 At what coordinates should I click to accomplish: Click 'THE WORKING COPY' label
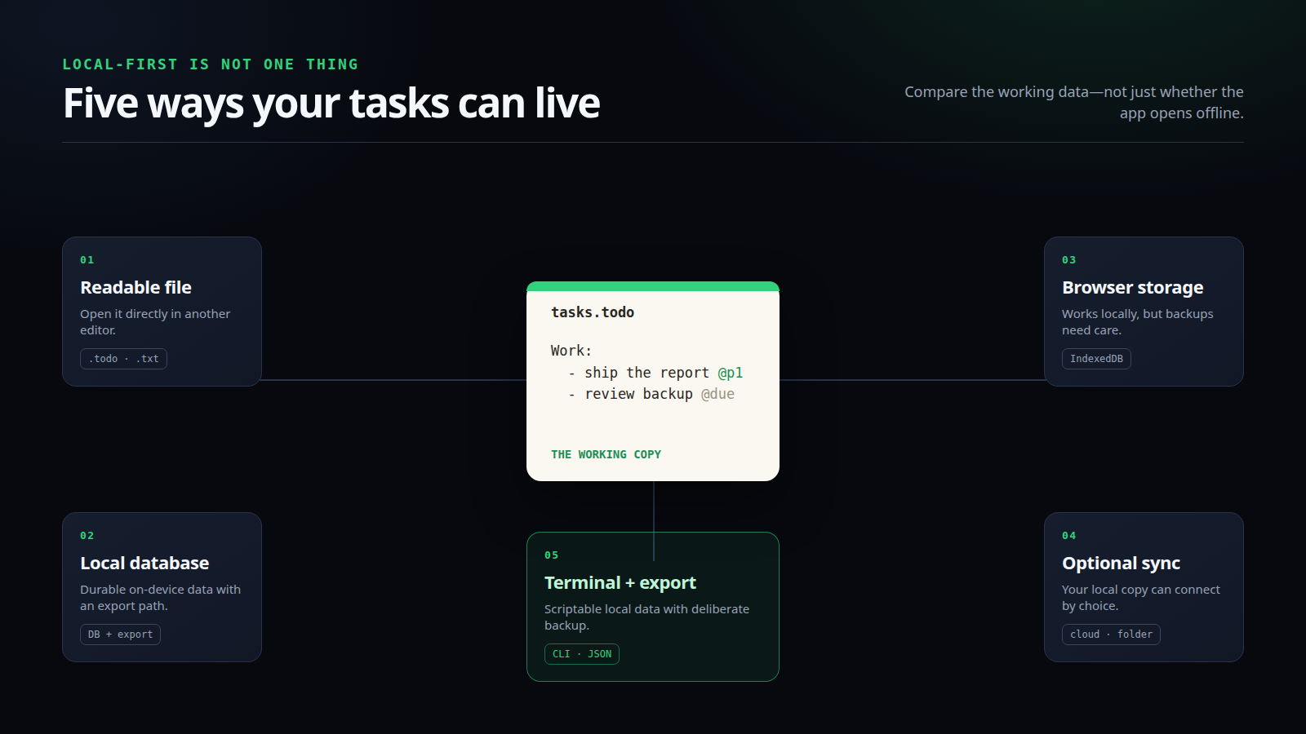pos(606,454)
